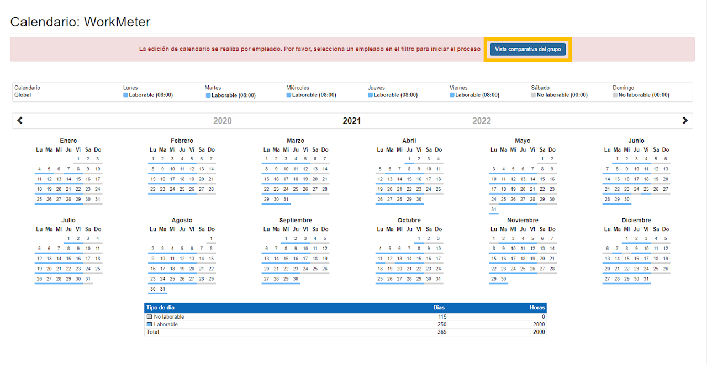Viewport: 707px width, 365px height.
Task: Click the blue Laborable swatch under Lunes
Action: (x=126, y=95)
